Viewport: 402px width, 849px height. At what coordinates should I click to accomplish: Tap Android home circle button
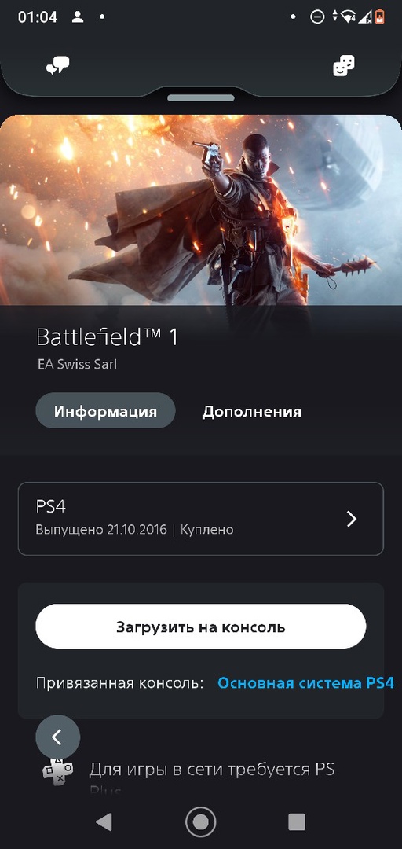tap(201, 821)
